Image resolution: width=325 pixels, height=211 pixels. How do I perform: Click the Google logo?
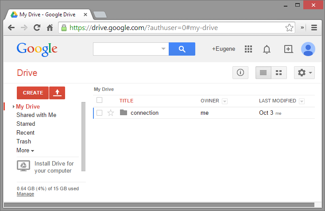coord(37,49)
